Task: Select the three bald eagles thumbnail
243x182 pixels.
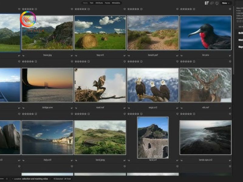Action: [153, 85]
